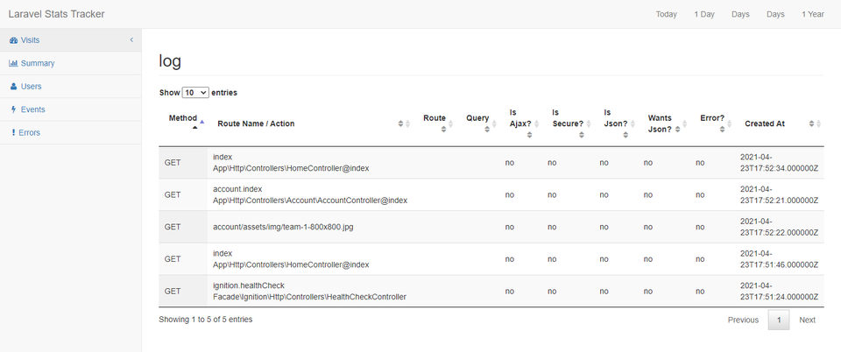This screenshot has width=841, height=352.
Task: Open Laravel Stats Tracker home link
Action: pos(56,14)
